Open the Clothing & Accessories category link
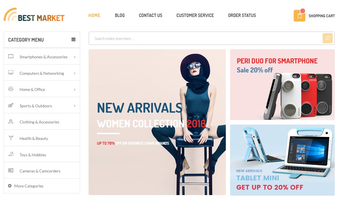 (39, 122)
